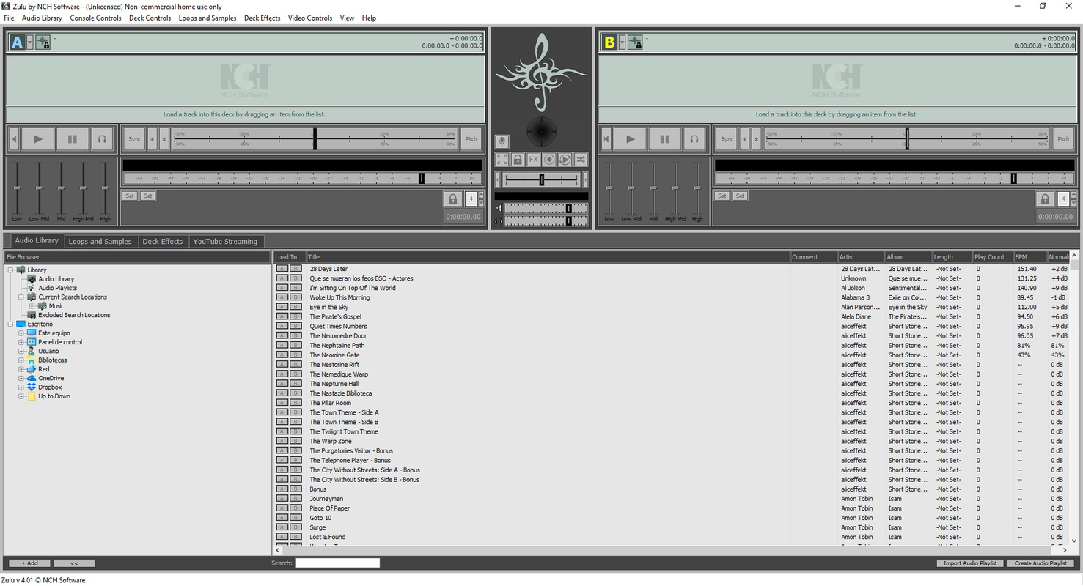This screenshot has height=586, width=1083.
Task: Click the Deck A play button
Action: tap(38, 138)
